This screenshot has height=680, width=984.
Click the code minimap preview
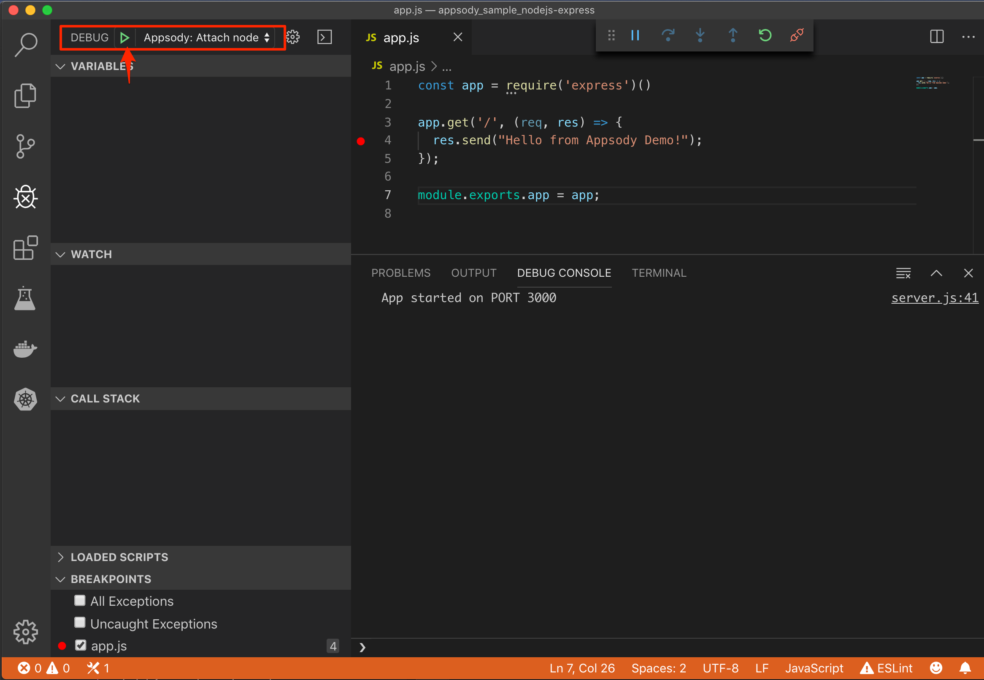click(x=933, y=83)
